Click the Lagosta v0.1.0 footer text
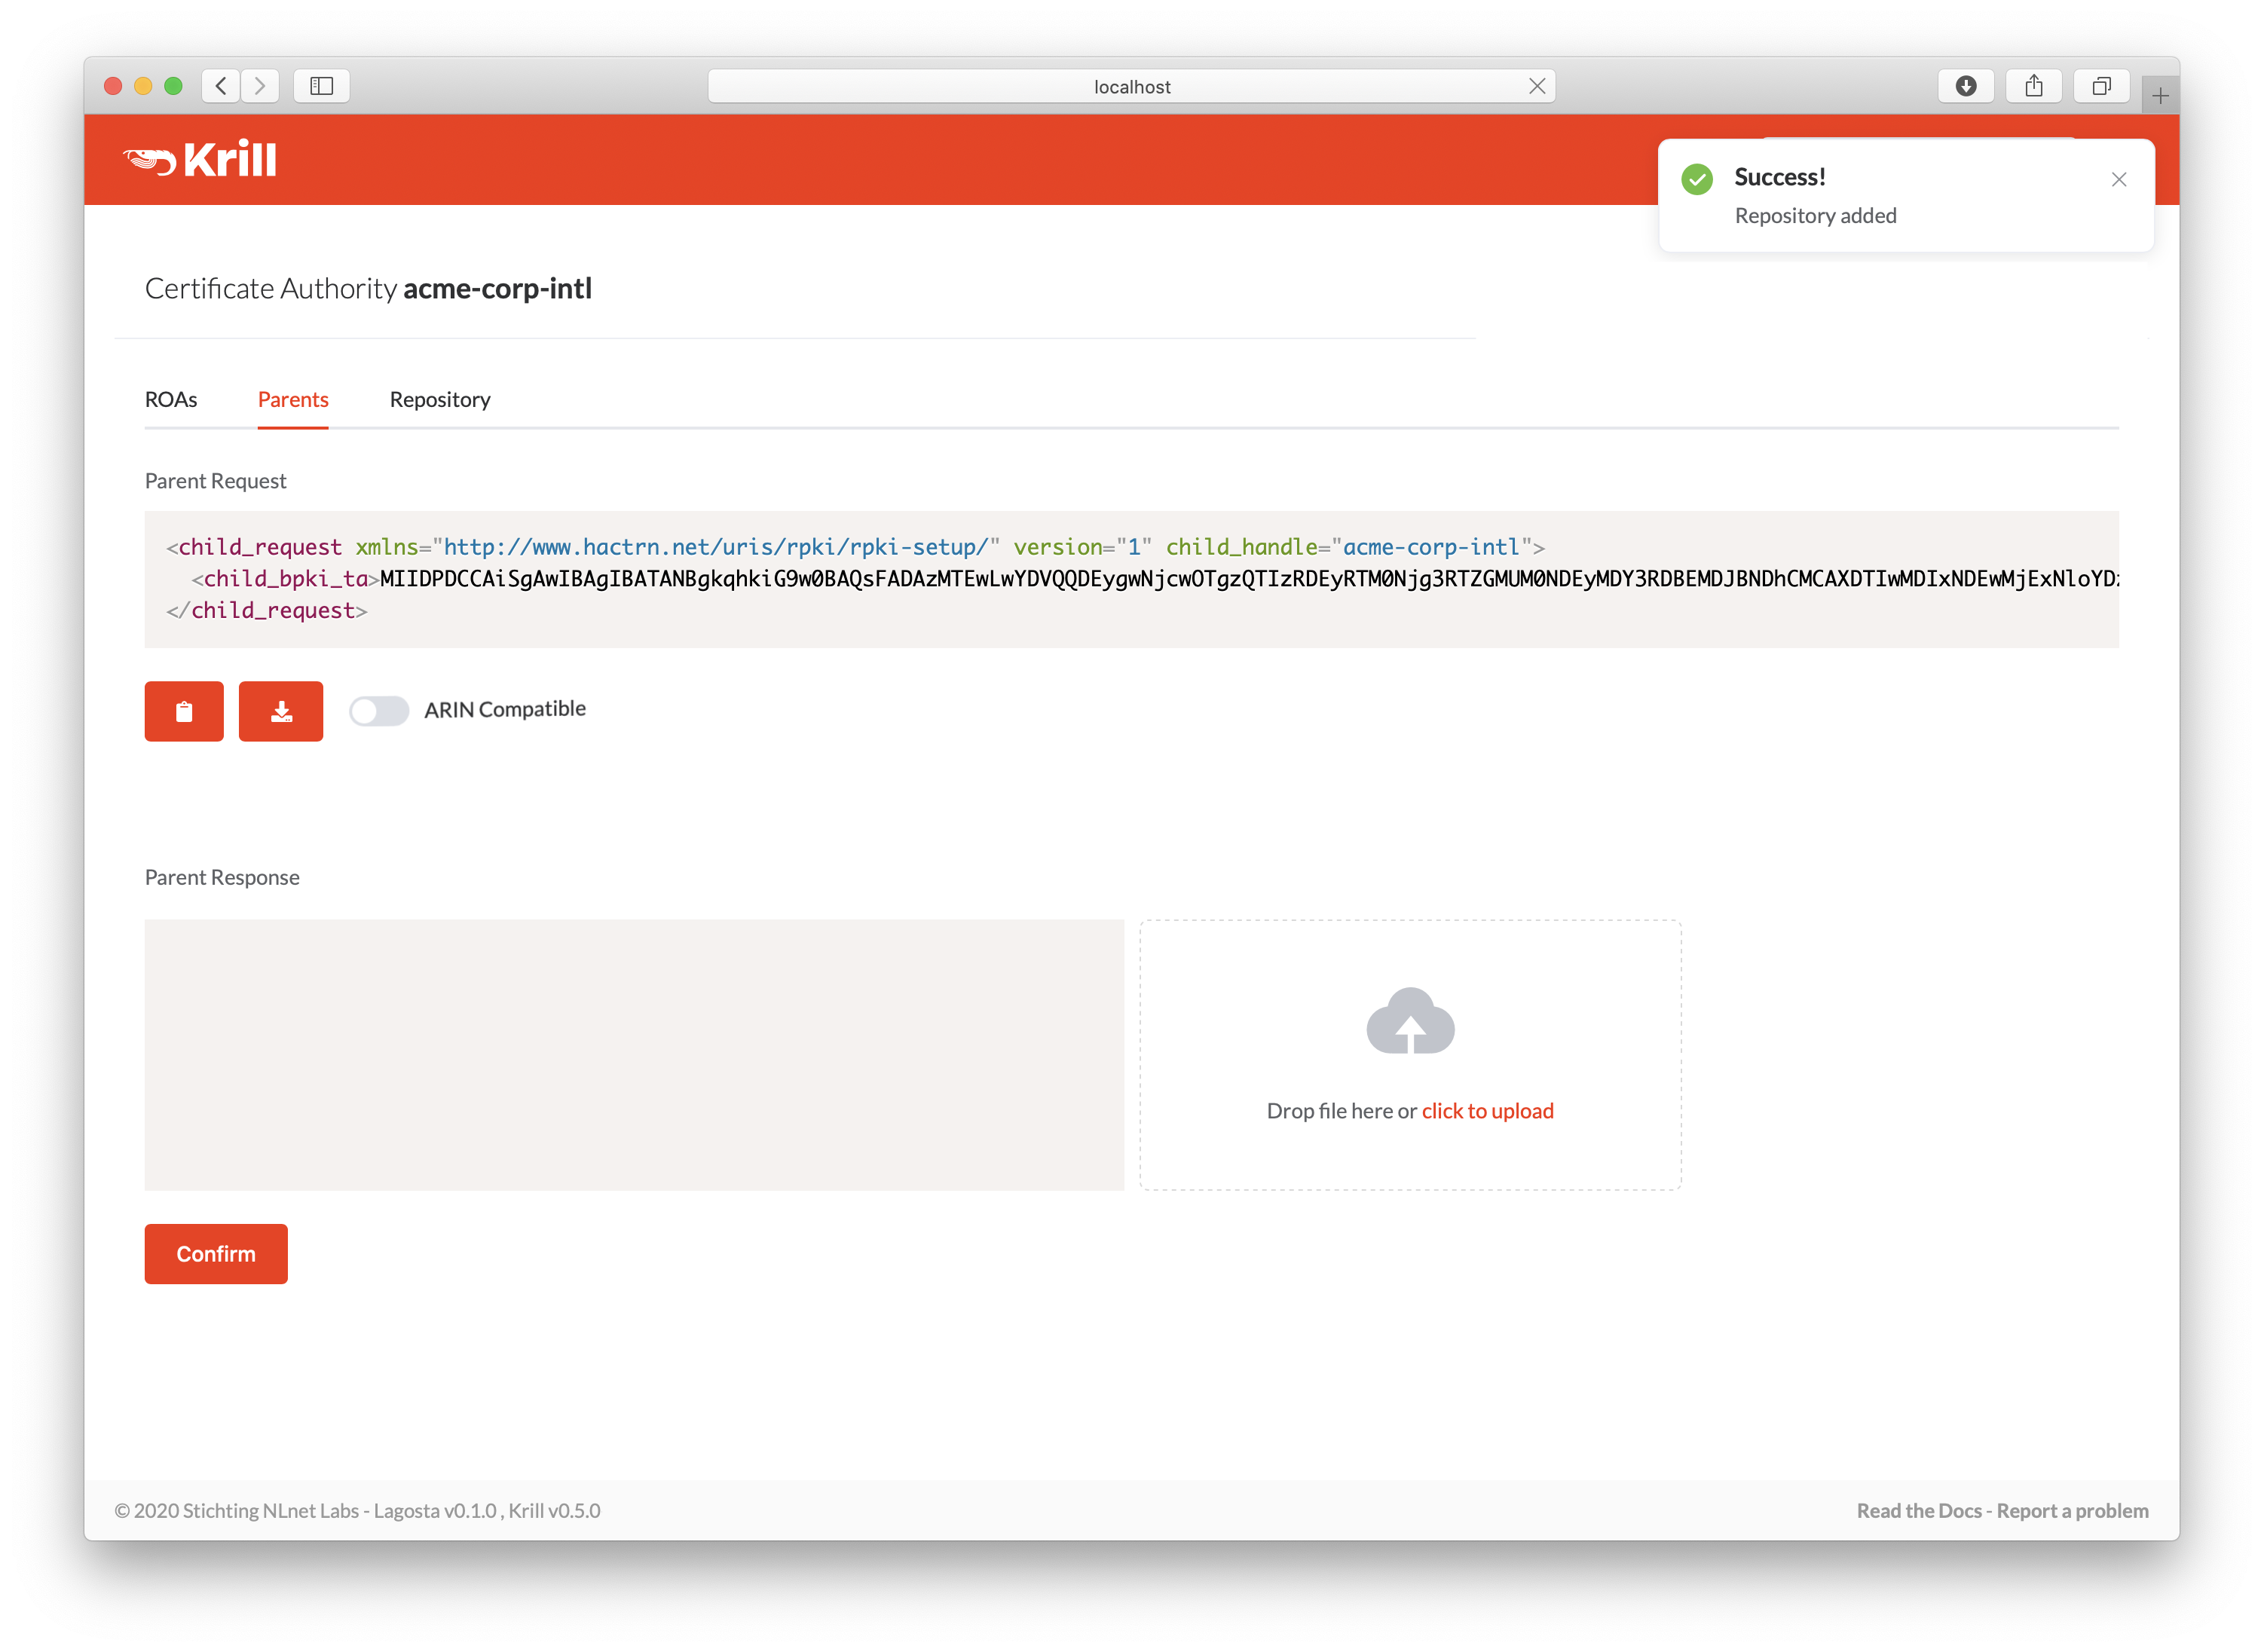 coord(435,1511)
